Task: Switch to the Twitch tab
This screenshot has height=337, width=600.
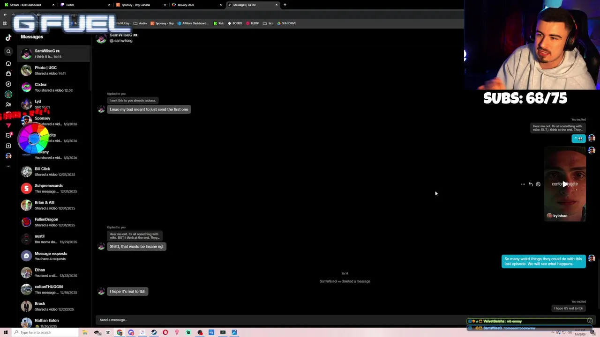Action: [84, 5]
